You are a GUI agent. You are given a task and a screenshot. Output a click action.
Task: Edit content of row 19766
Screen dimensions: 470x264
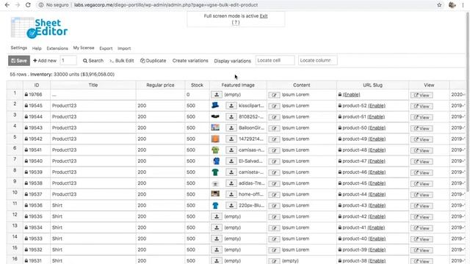pos(274,95)
